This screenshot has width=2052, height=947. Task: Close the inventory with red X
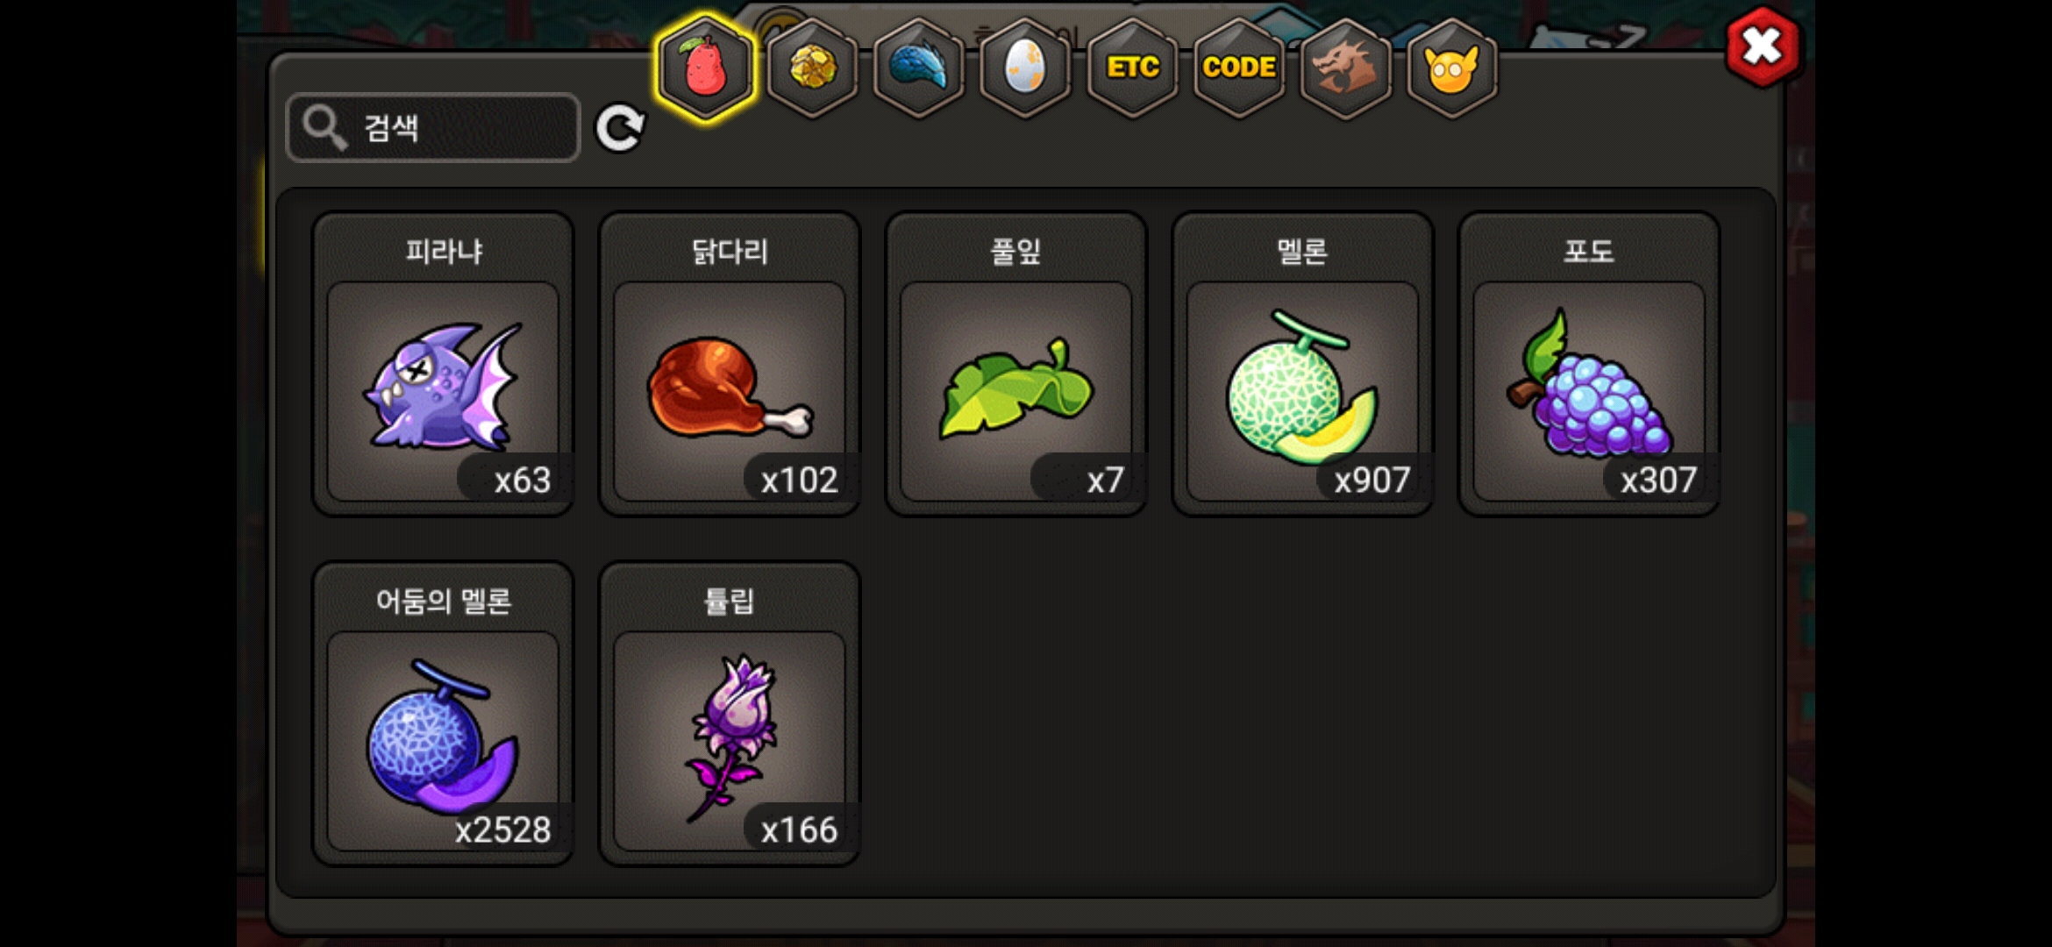(1762, 47)
